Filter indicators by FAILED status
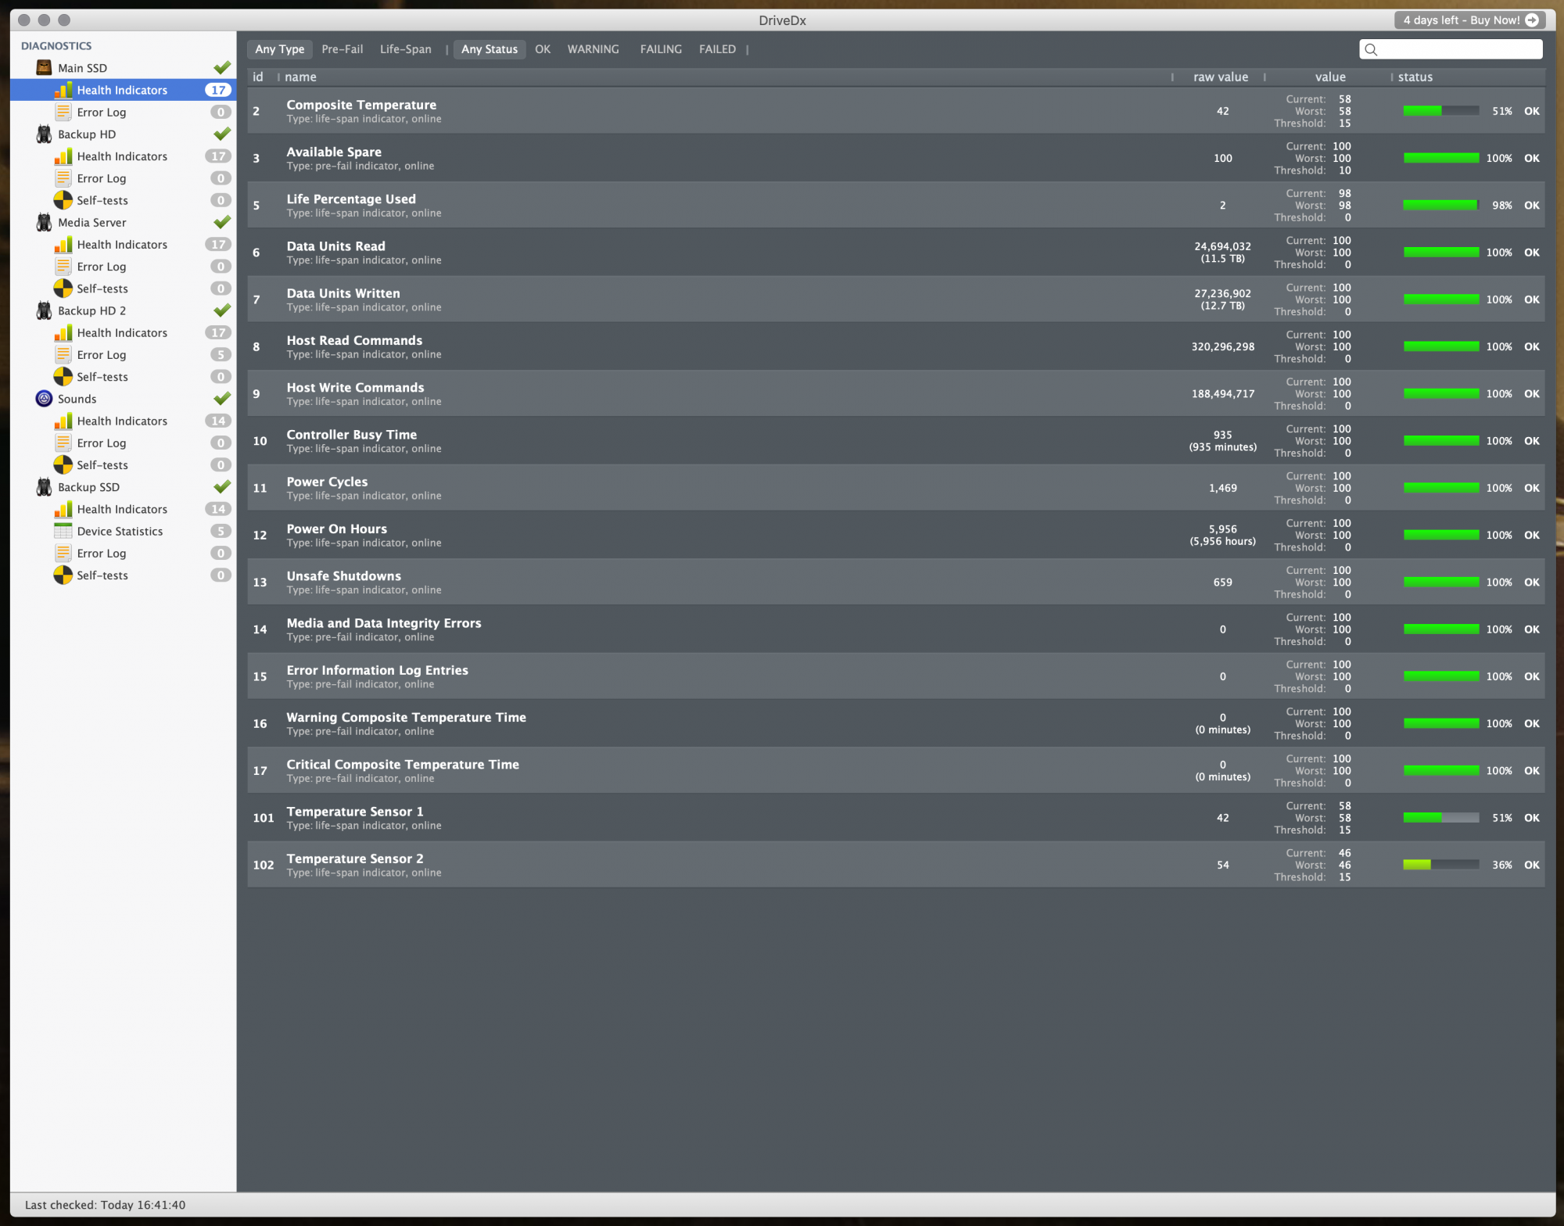Viewport: 1564px width, 1226px height. 717,49
